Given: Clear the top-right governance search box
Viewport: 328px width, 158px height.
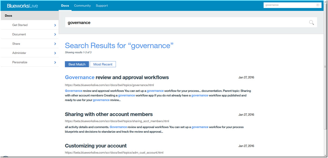Looking at the screenshot, I should tap(318, 5).
